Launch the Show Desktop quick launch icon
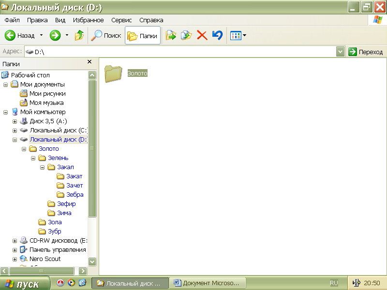 pos(82,283)
